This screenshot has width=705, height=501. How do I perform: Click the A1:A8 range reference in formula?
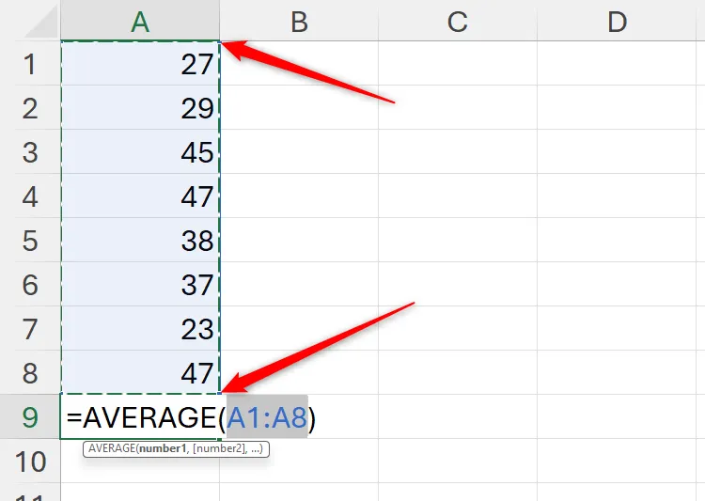(x=267, y=417)
